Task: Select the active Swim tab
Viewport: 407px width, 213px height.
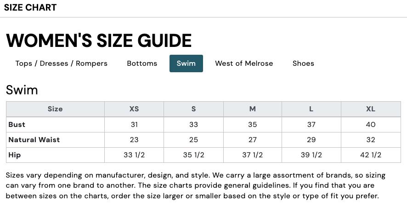Action: [186, 63]
